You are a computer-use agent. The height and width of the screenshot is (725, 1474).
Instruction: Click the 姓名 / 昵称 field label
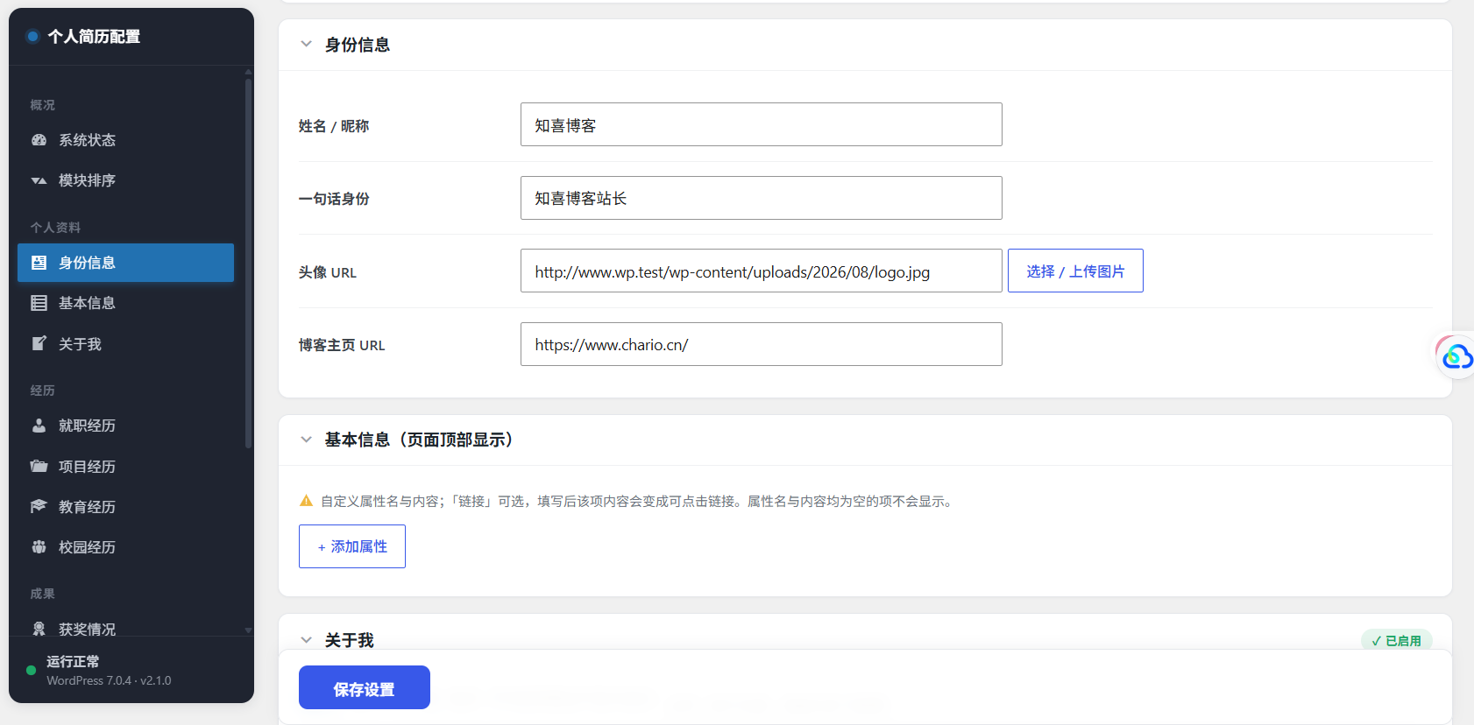pyautogui.click(x=334, y=126)
